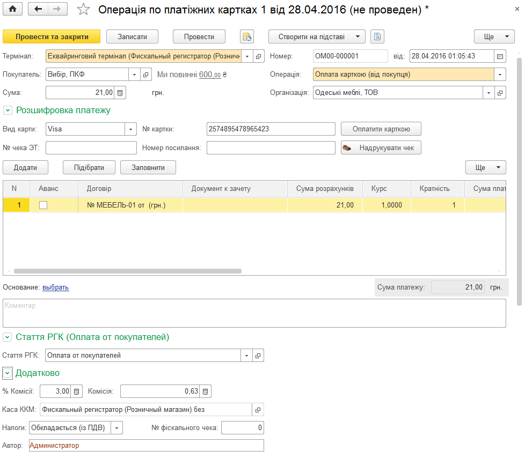
Task: Use the horizontal scrollbar of the payments table
Action: 128,271
